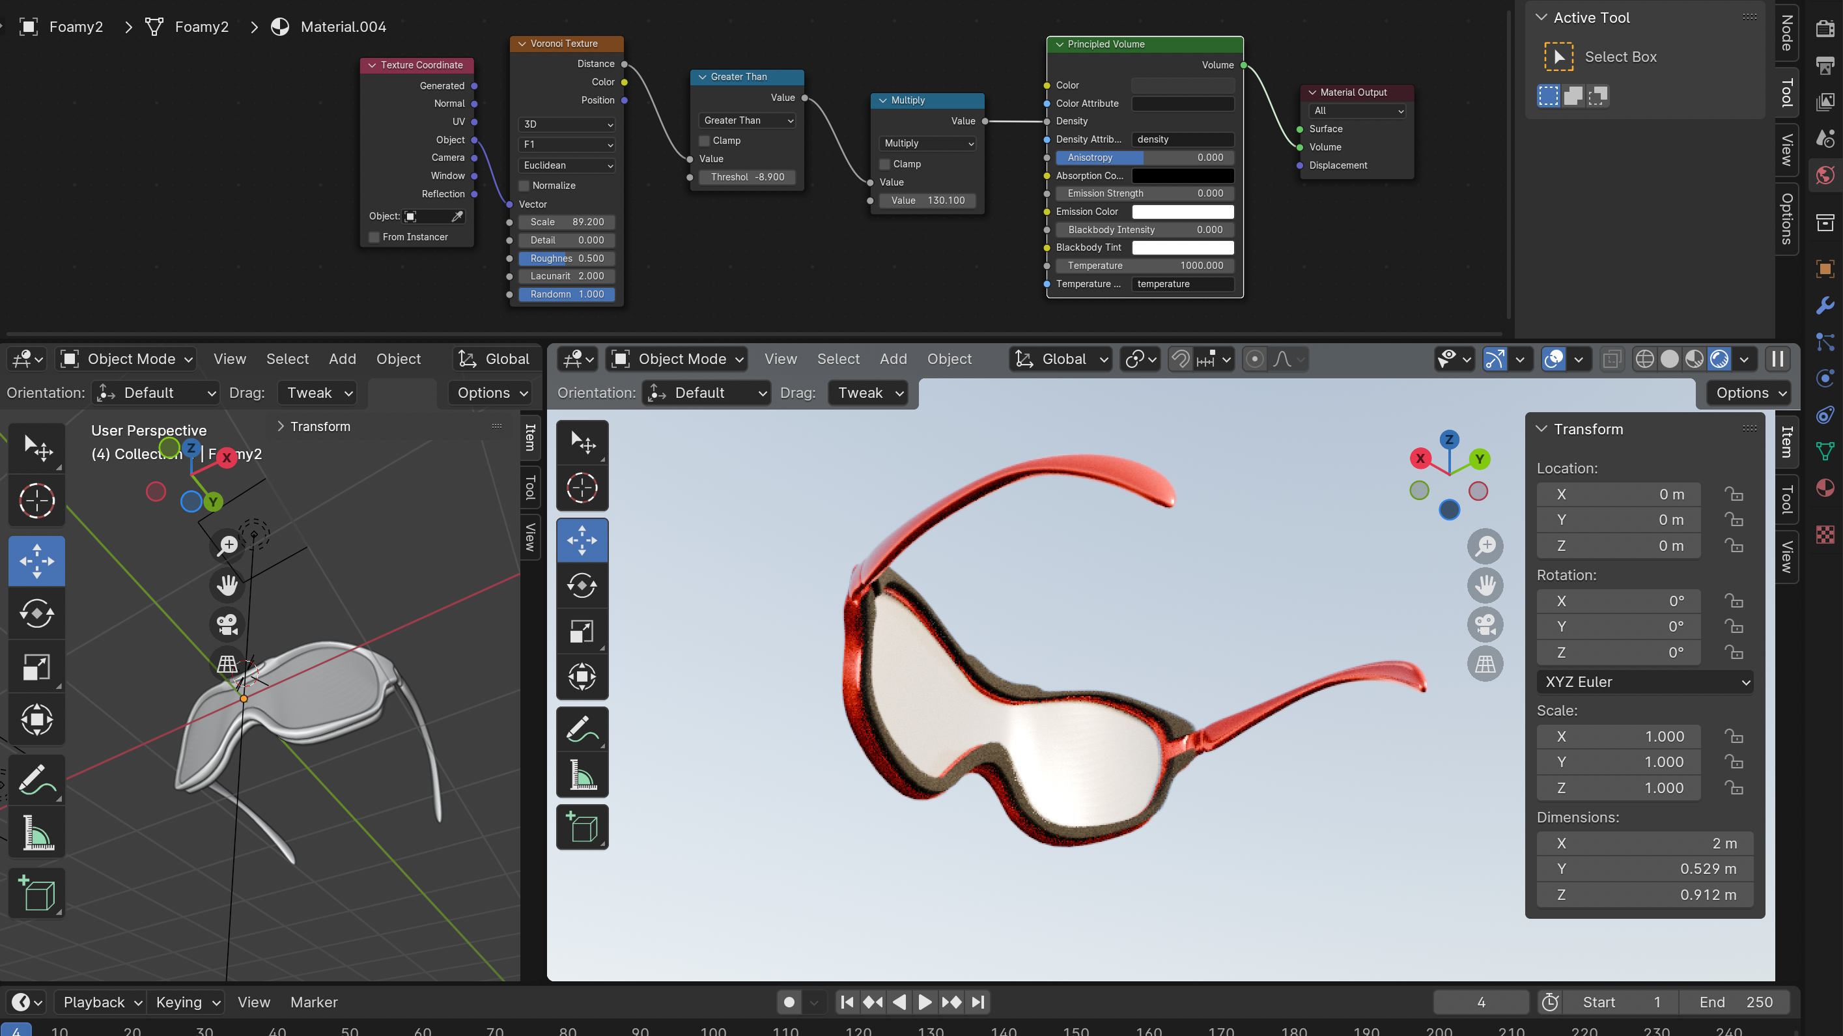Viewport: 1843px width, 1036px height.
Task: Click Options button in right viewport
Action: pos(1749,393)
